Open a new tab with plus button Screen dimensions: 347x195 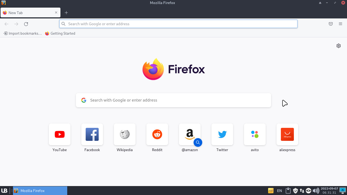66,13
